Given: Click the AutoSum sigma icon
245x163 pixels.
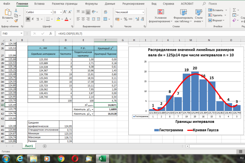Looking at the screenshot, I should [x=234, y=10].
